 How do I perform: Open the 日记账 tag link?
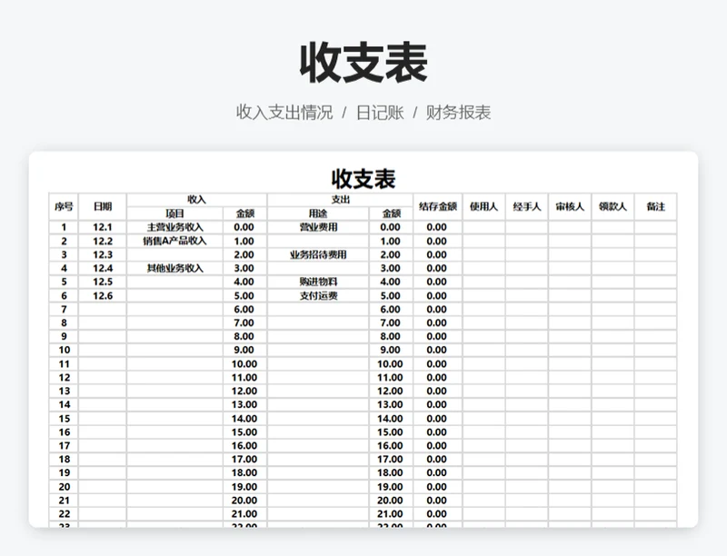379,113
